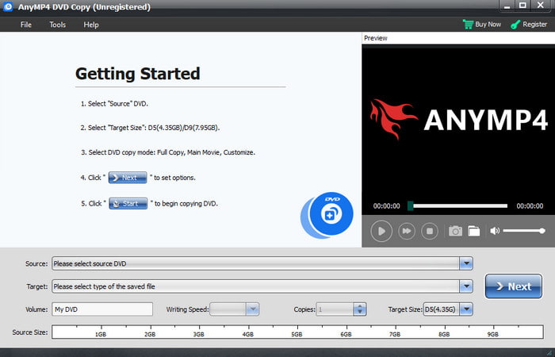Stop preview playback
555x357 pixels.
click(430, 231)
